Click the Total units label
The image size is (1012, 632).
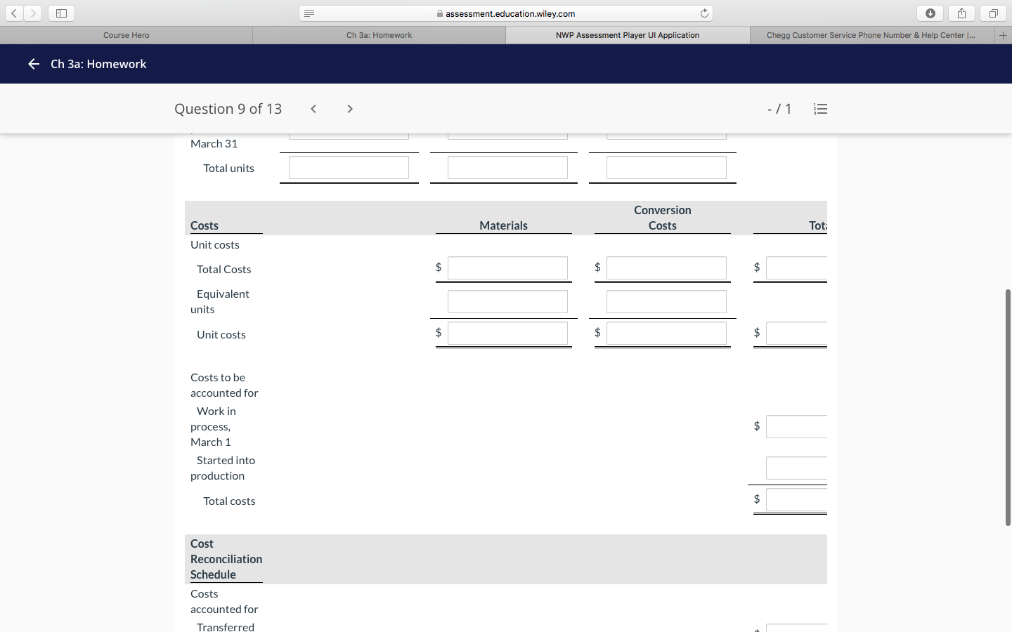(x=229, y=169)
